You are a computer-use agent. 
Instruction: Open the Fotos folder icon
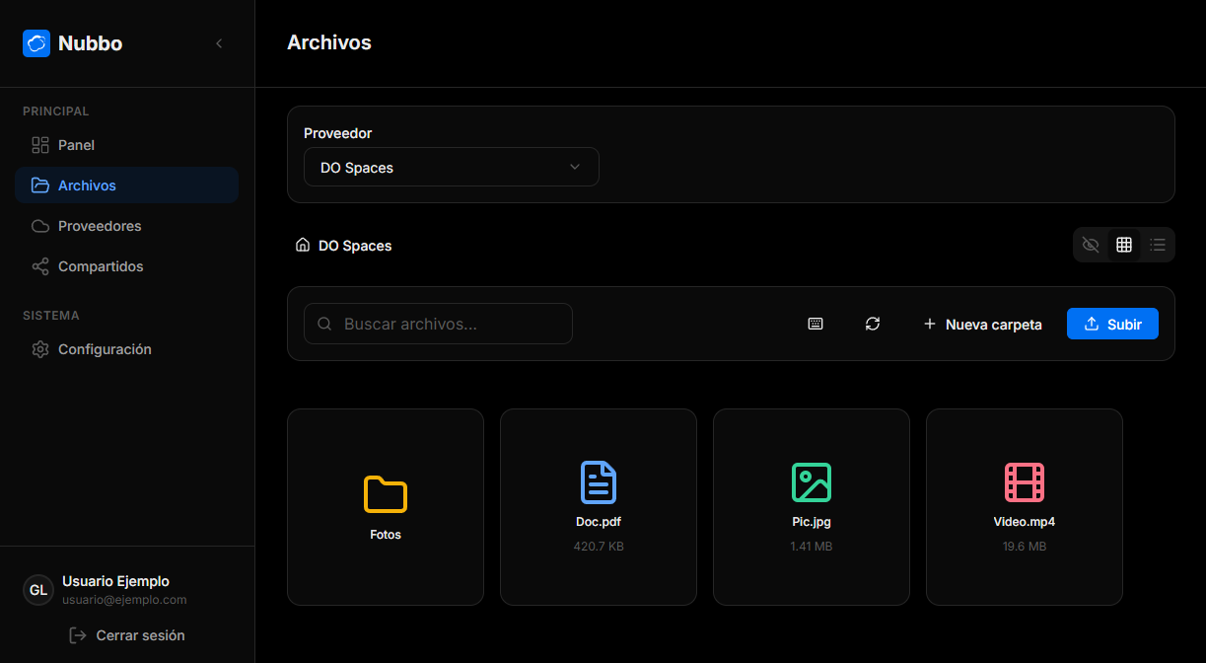(x=385, y=494)
